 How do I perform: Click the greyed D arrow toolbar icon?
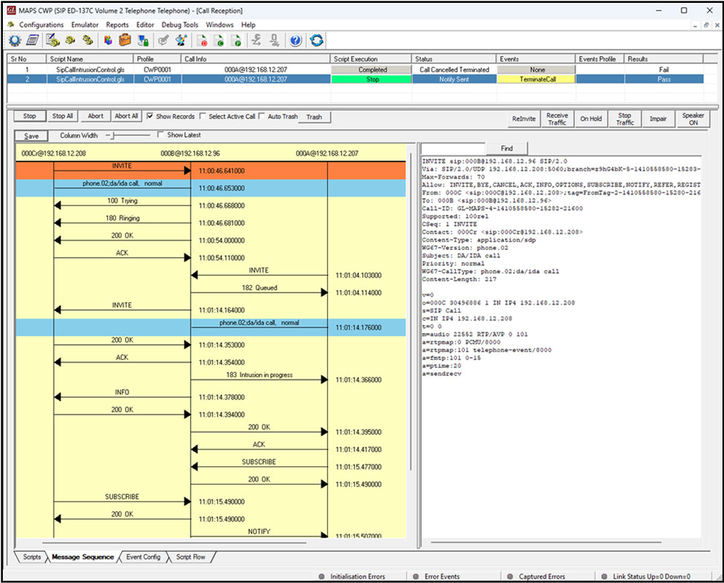(x=275, y=41)
